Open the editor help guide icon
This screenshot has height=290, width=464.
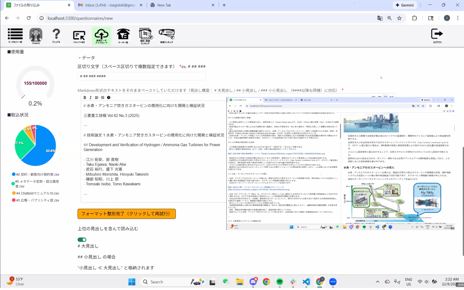coord(109,97)
